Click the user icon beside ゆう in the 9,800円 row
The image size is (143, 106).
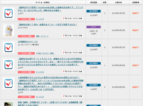pyautogui.click(x=19, y=93)
